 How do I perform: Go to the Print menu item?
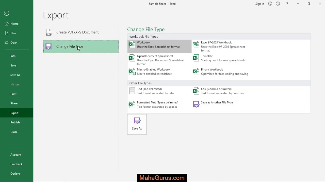coord(13,94)
